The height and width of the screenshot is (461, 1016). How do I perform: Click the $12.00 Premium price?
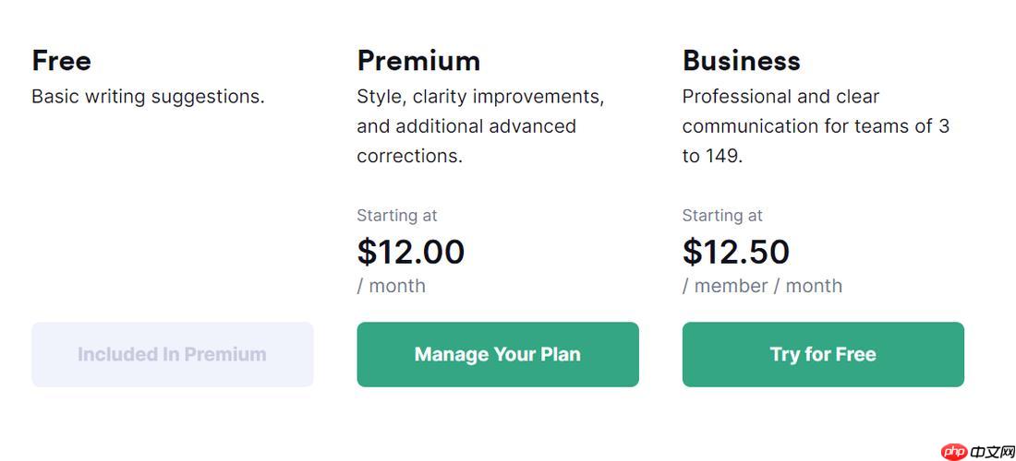pos(410,252)
